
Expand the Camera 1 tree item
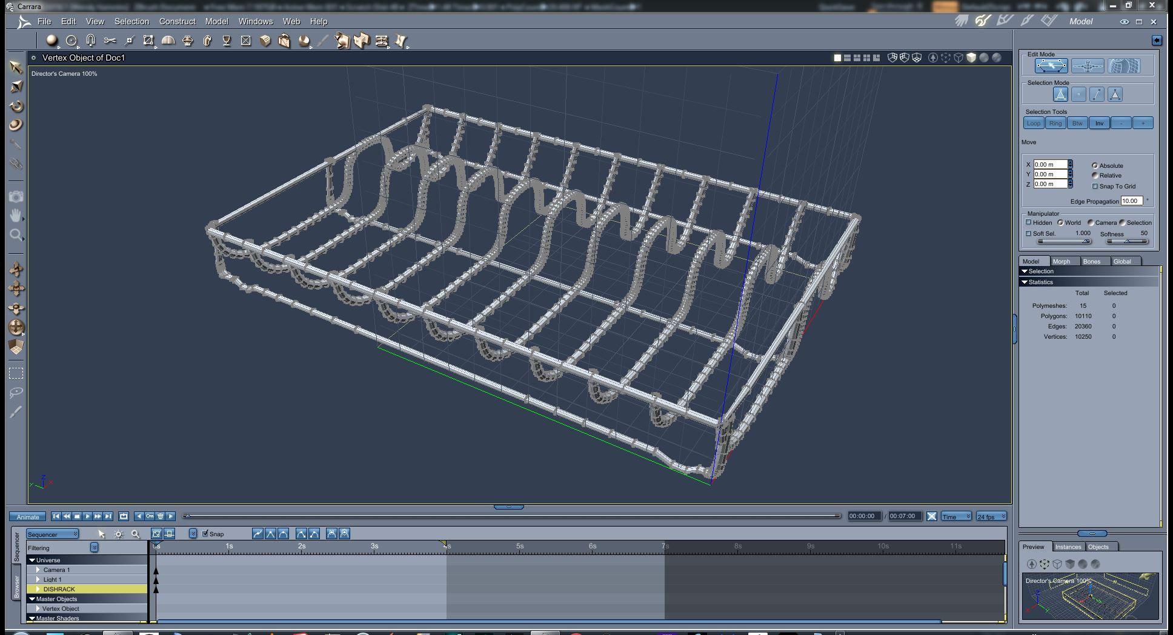(38, 570)
